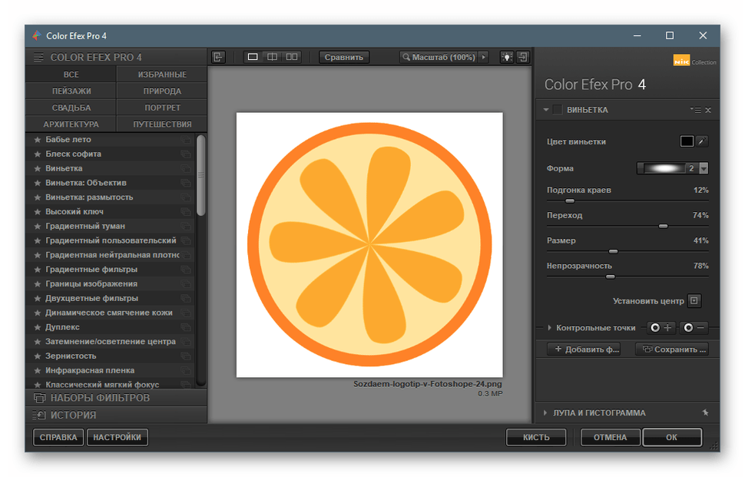Favorite Виньетка with its star
The height and width of the screenshot is (477, 745).
[37, 168]
